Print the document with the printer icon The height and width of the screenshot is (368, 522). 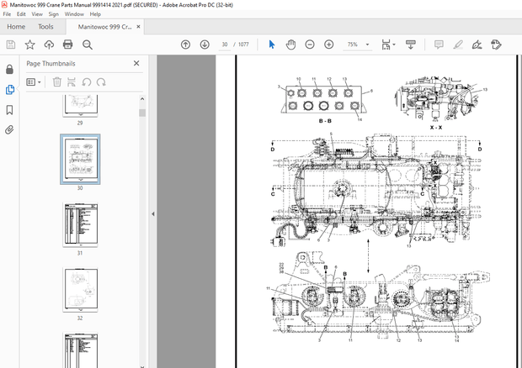(x=68, y=45)
